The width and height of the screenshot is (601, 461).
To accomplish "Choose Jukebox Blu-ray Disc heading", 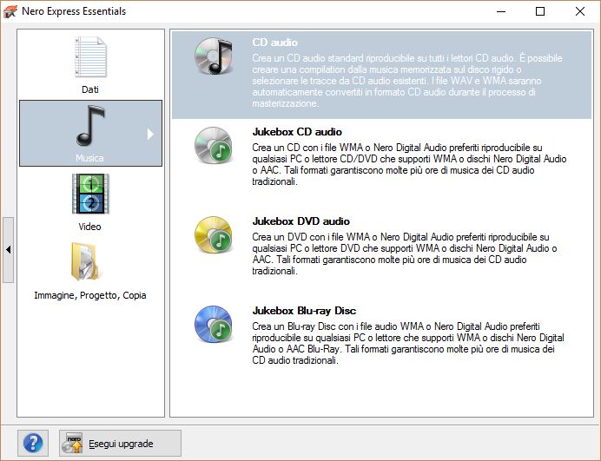I will click(x=304, y=311).
